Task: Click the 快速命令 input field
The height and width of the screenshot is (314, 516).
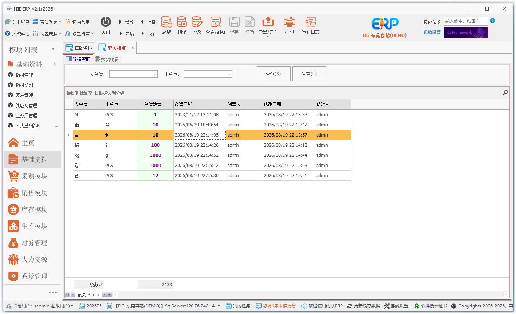Action: tap(466, 21)
